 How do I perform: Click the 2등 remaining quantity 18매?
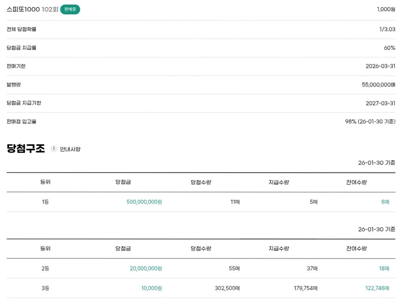[x=384, y=268]
